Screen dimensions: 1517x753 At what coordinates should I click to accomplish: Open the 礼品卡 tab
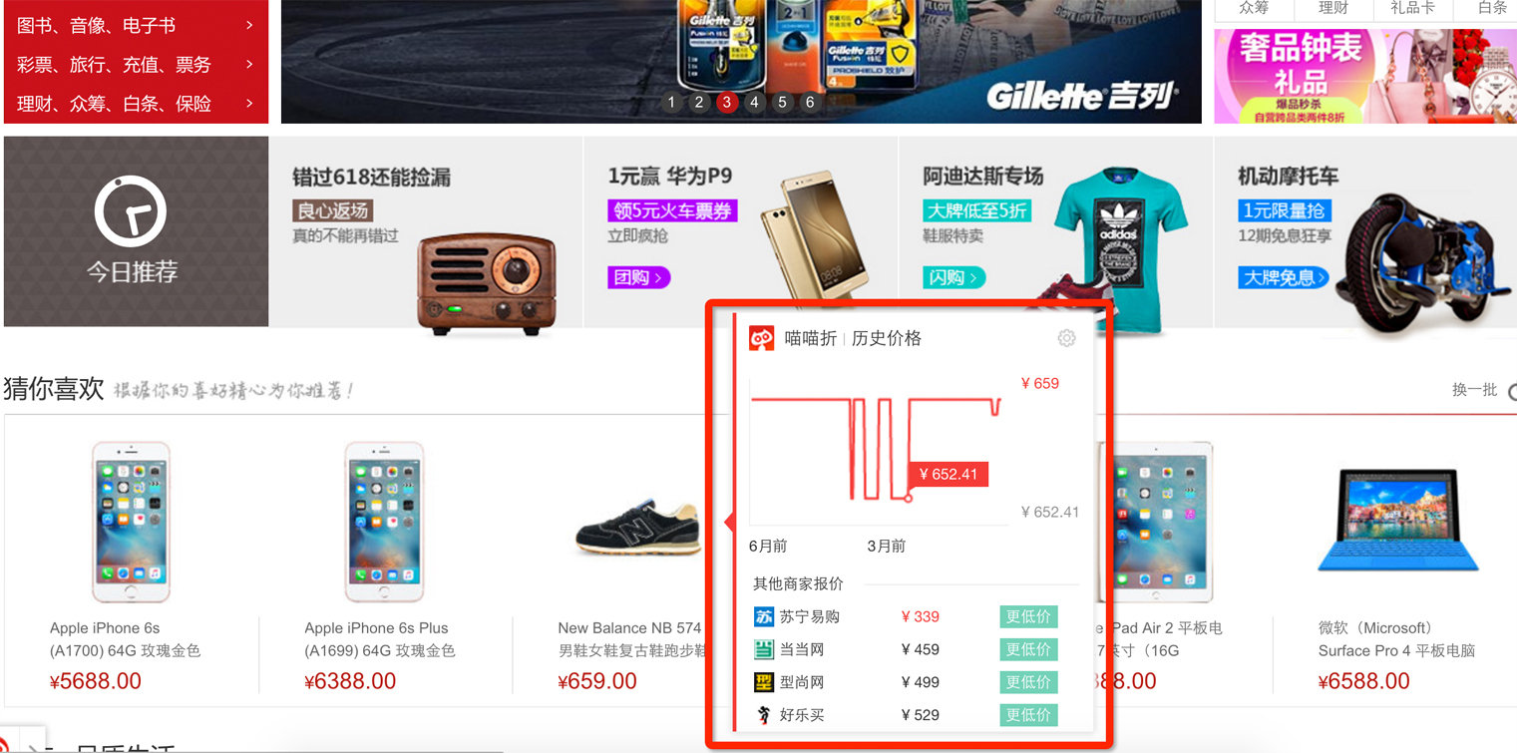click(x=1412, y=8)
